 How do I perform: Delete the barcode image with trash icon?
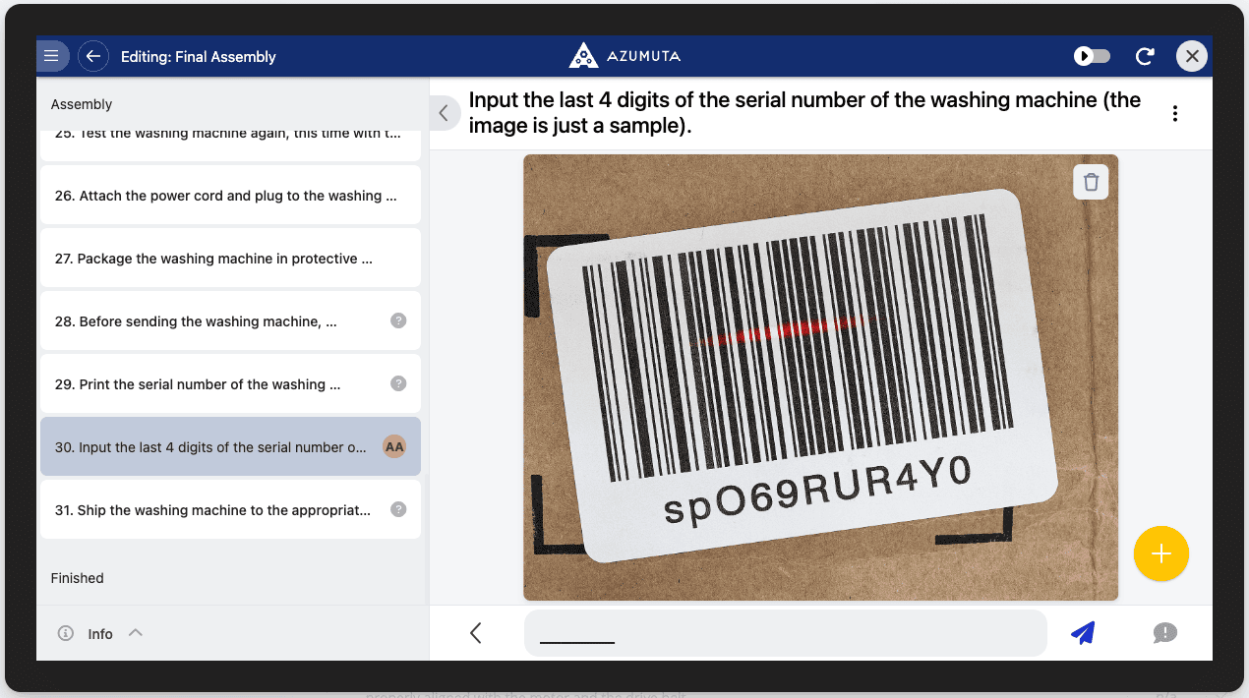[1091, 182]
